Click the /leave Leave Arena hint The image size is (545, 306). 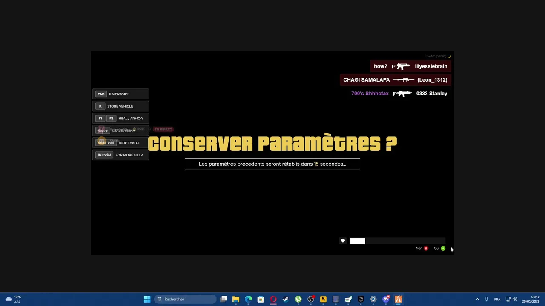click(x=120, y=130)
